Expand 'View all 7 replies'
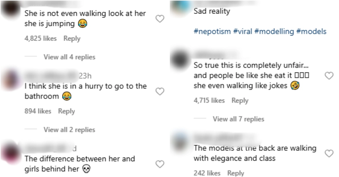Viewport: 339px width, 177px height. (238, 119)
